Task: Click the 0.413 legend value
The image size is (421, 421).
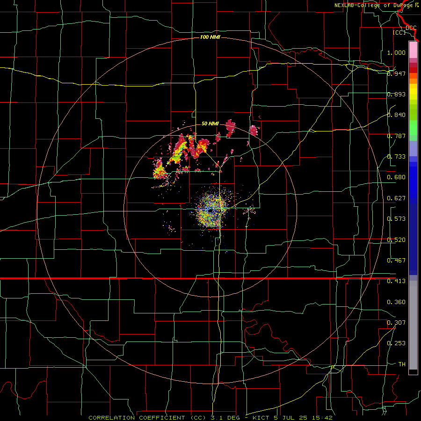Action: (396, 281)
